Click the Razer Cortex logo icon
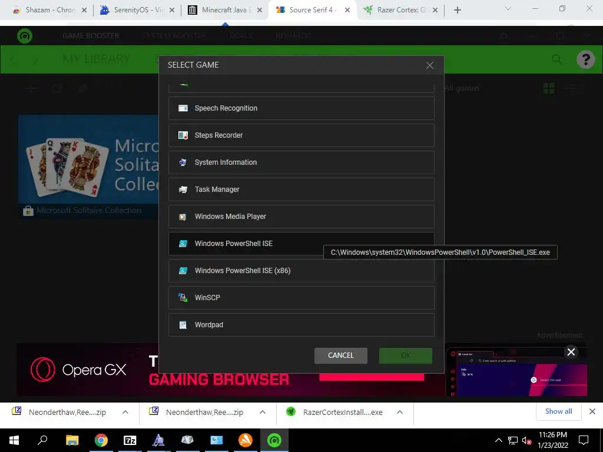The height and width of the screenshot is (452, 603). tap(25, 36)
